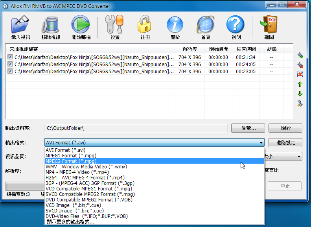Viewport: 311px width, 227px height.
Task: Select VCD Image (*.bin;*.cue) option
Action: point(155,205)
